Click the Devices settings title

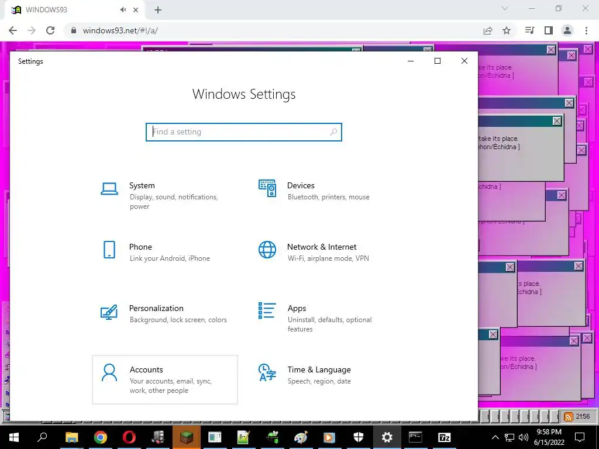tap(301, 185)
